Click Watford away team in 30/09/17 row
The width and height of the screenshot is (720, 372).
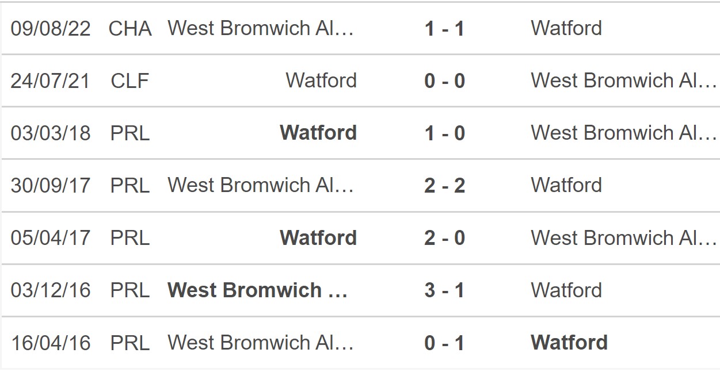click(x=566, y=185)
